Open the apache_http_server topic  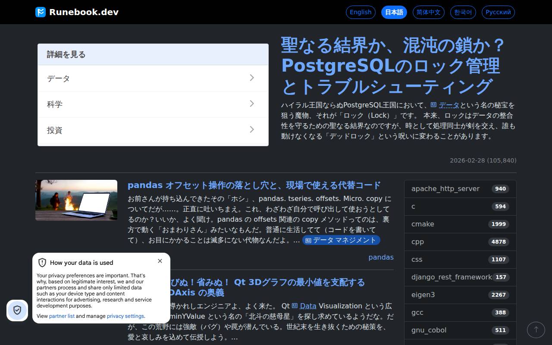(460, 189)
